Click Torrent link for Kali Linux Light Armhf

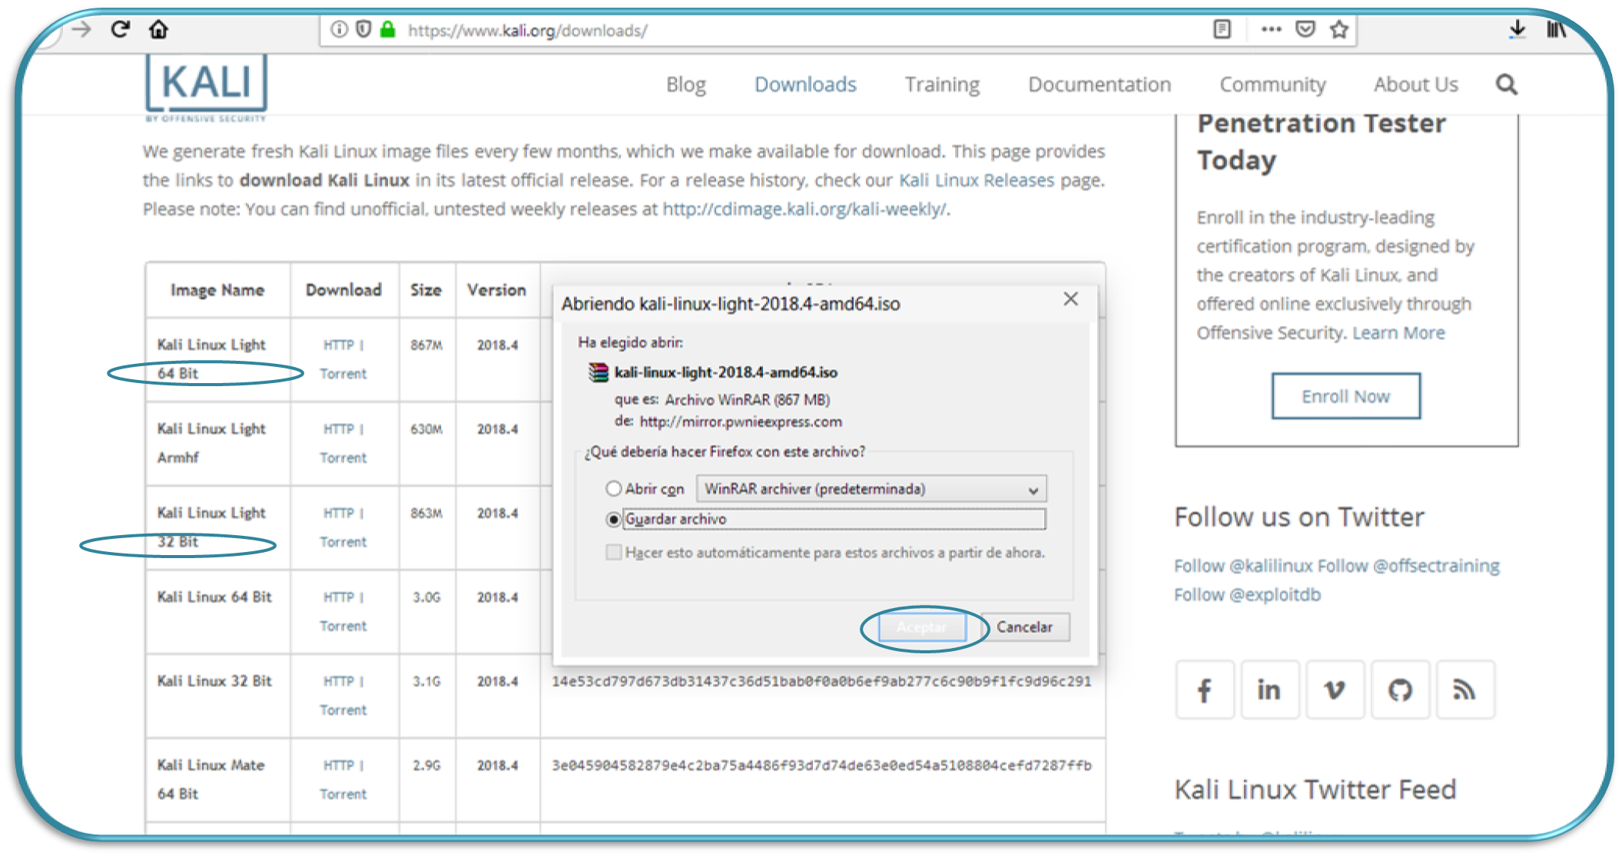tap(343, 458)
